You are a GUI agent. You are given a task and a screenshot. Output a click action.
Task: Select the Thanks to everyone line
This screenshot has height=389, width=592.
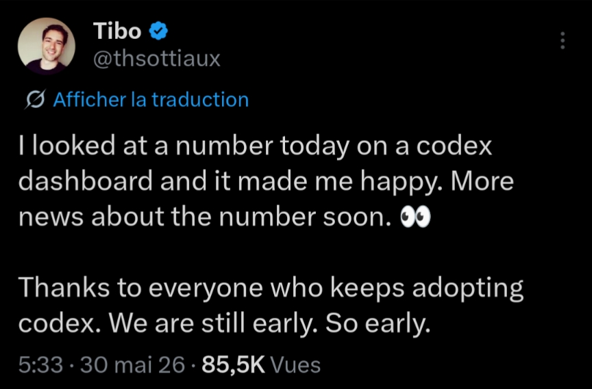coord(271,289)
